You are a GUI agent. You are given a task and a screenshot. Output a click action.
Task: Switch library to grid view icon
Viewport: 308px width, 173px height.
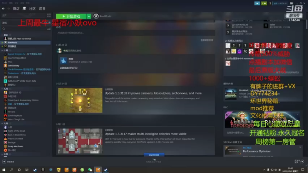(49, 15)
